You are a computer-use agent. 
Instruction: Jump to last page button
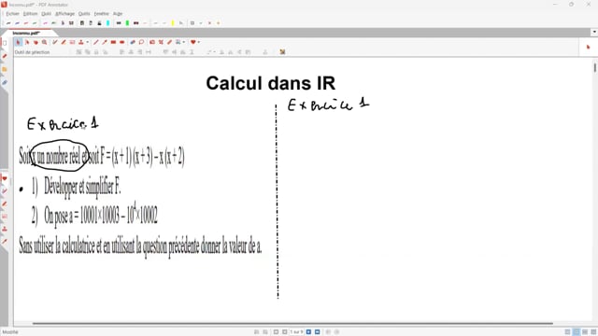tap(318, 332)
